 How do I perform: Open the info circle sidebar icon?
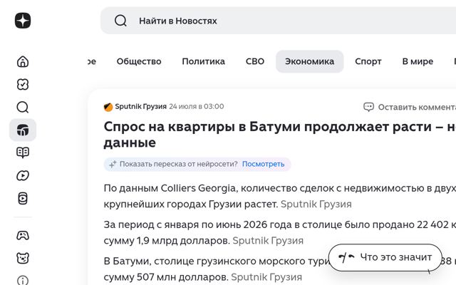click(23, 280)
